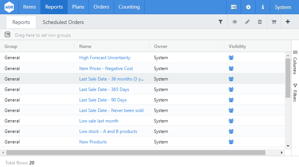
Task: Open settings gear icon in top bar
Action: click(248, 7)
